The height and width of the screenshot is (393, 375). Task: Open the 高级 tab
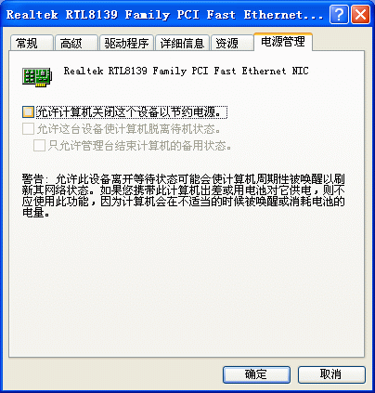click(76, 43)
